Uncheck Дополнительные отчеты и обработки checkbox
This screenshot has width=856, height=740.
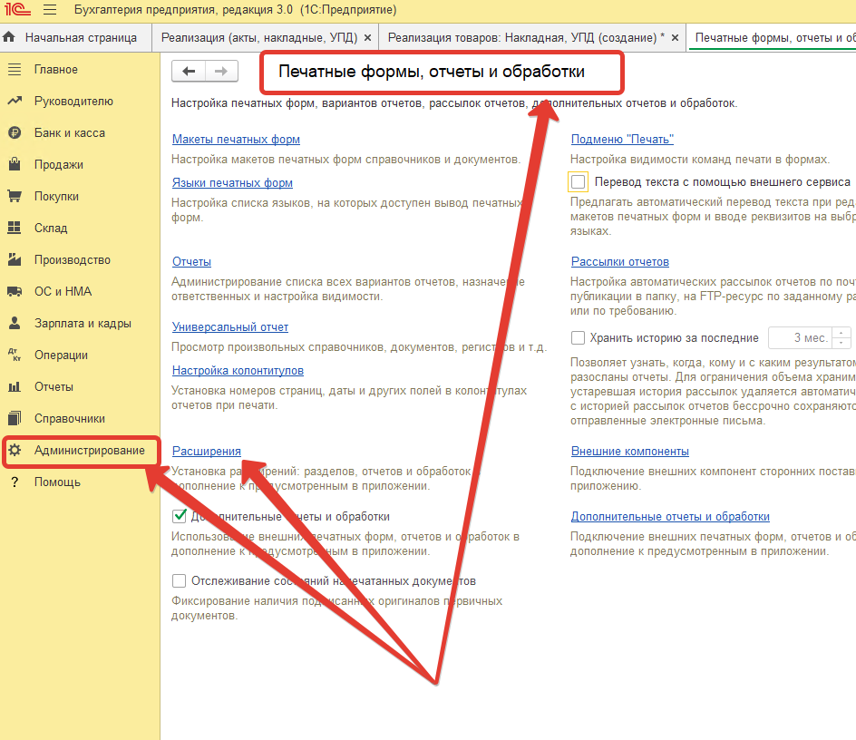coord(179,516)
